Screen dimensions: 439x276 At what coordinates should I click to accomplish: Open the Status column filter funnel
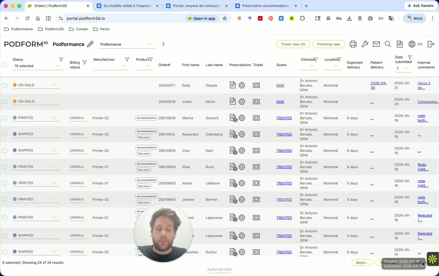(61, 59)
